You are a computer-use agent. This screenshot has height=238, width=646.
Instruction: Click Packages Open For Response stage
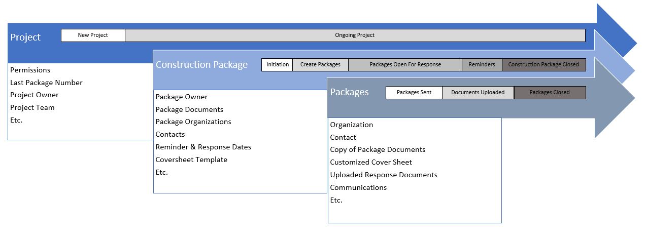[405, 65]
